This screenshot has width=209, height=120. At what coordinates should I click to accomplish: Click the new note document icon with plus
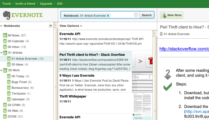(164, 15)
